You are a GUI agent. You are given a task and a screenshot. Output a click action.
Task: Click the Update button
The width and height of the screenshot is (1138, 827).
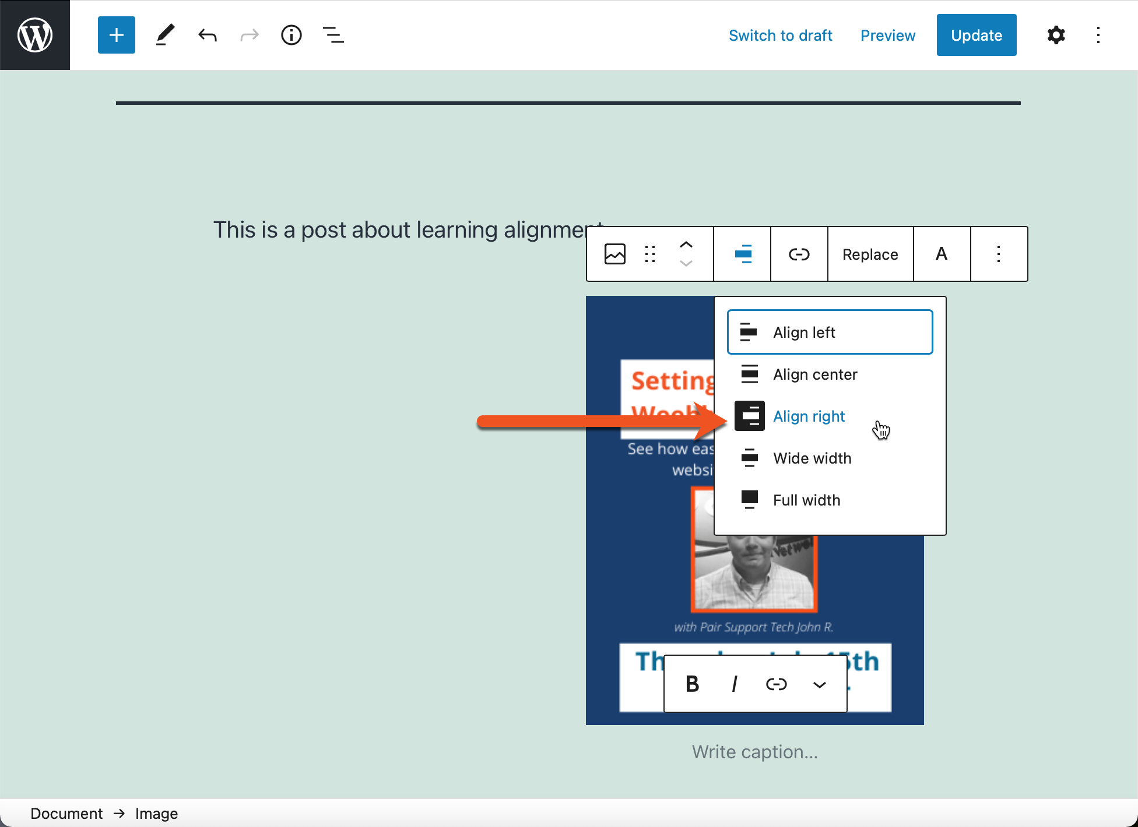976,35
